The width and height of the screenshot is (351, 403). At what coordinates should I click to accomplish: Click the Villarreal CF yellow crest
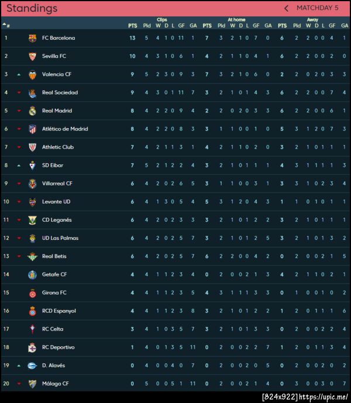[x=32, y=184]
